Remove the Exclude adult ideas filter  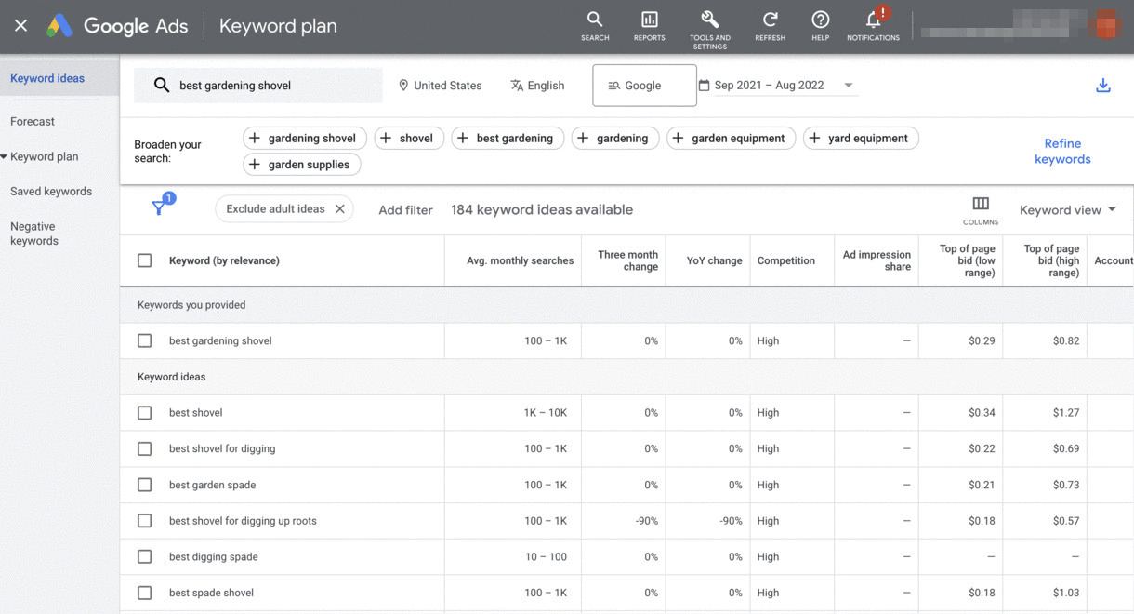point(340,209)
